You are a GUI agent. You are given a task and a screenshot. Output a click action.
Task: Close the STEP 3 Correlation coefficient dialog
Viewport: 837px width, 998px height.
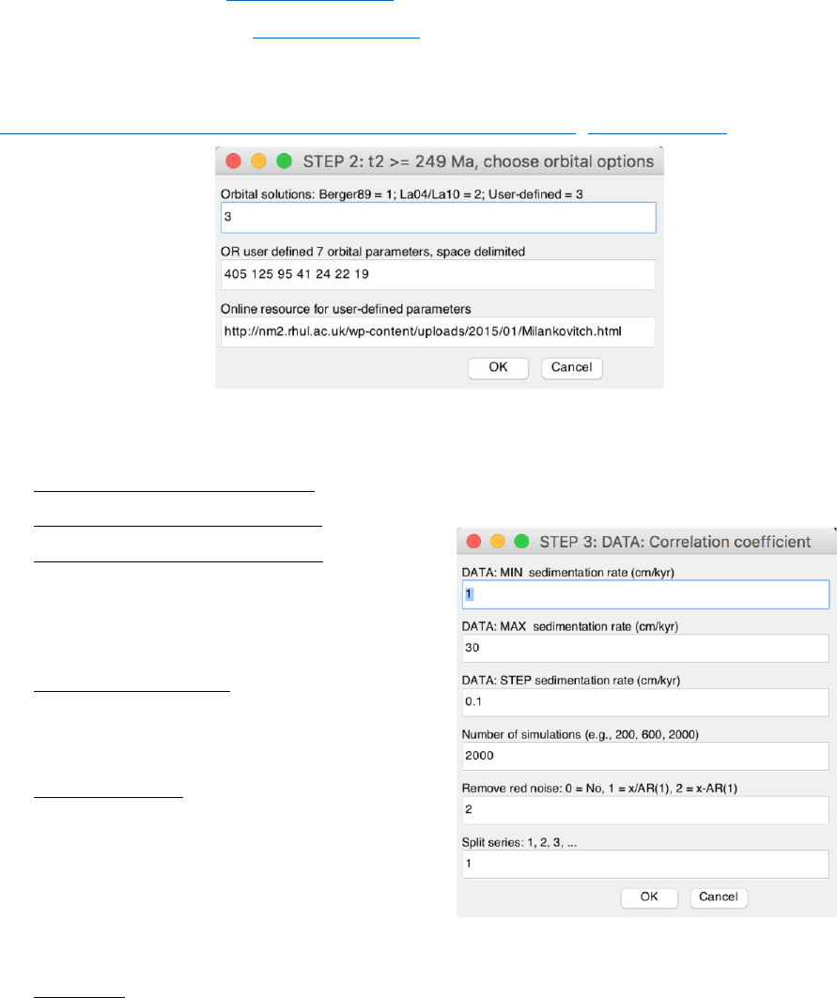(x=474, y=542)
